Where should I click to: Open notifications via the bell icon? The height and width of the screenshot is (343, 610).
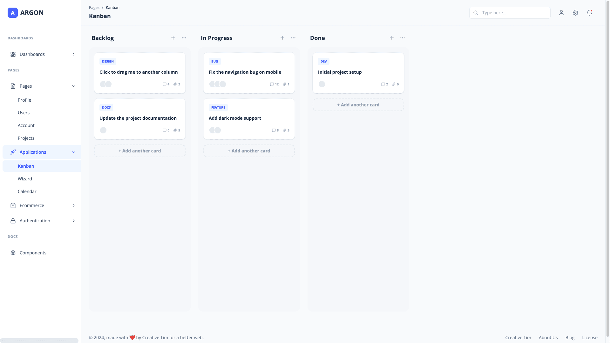[589, 13]
